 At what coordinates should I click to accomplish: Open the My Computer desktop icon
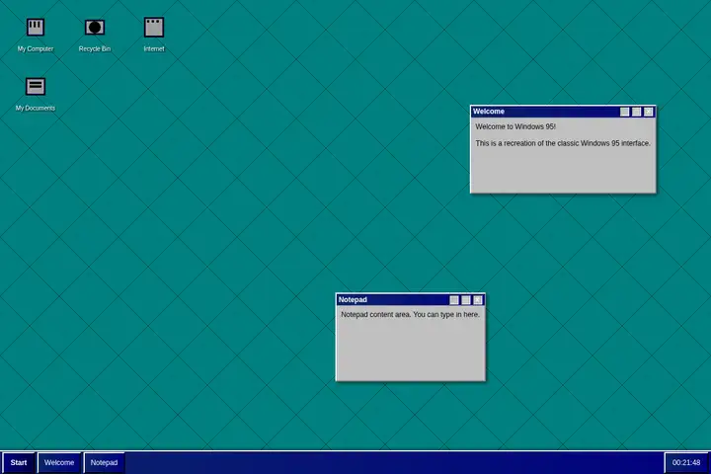tap(36, 35)
